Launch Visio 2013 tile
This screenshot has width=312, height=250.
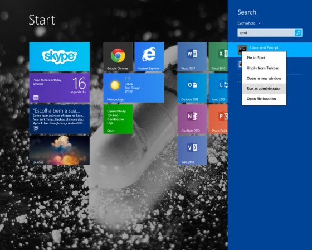192,151
